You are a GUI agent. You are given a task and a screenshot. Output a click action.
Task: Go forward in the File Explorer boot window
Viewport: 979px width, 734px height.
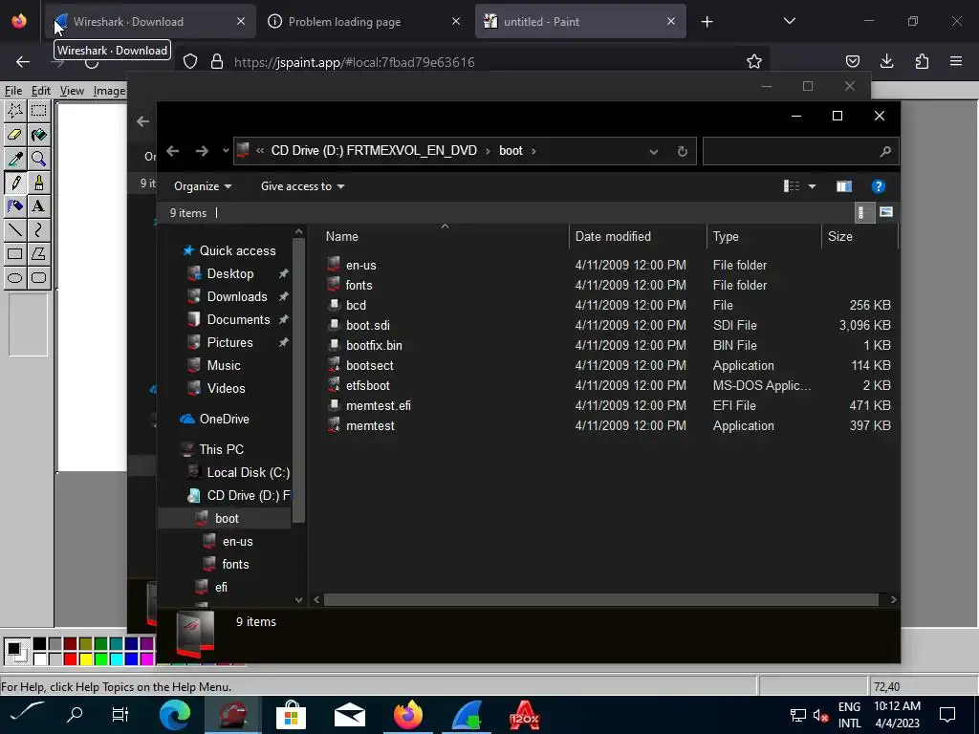pyautogui.click(x=201, y=151)
